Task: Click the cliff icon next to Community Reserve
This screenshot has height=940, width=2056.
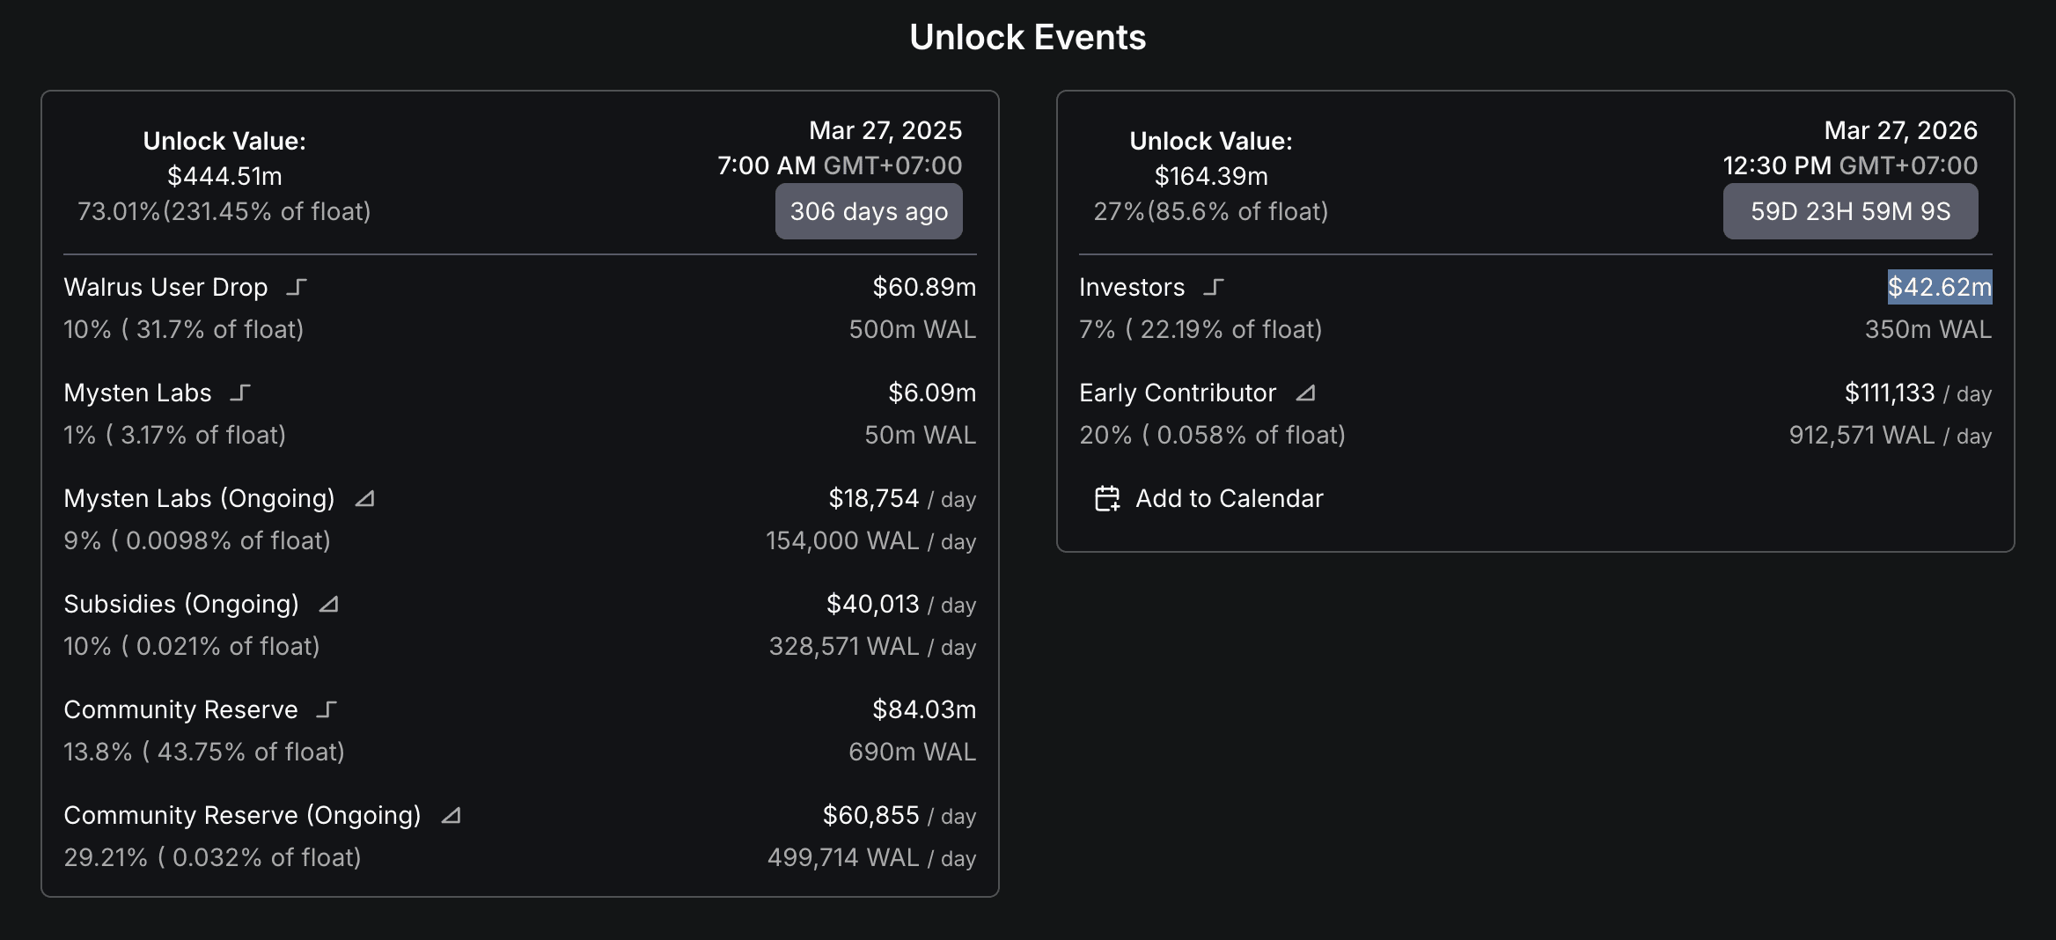Action: click(x=327, y=709)
